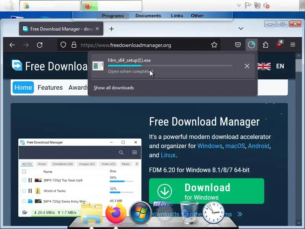Select the Completed (26) filter tab
305x229 pixels.
click(x=63, y=164)
